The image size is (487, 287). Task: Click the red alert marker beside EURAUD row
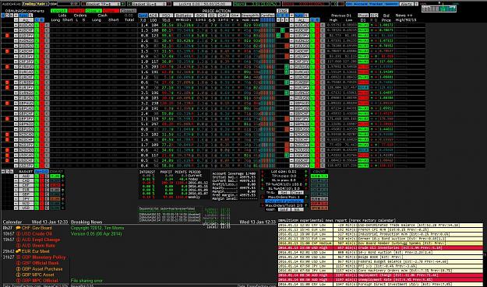click(x=8, y=67)
